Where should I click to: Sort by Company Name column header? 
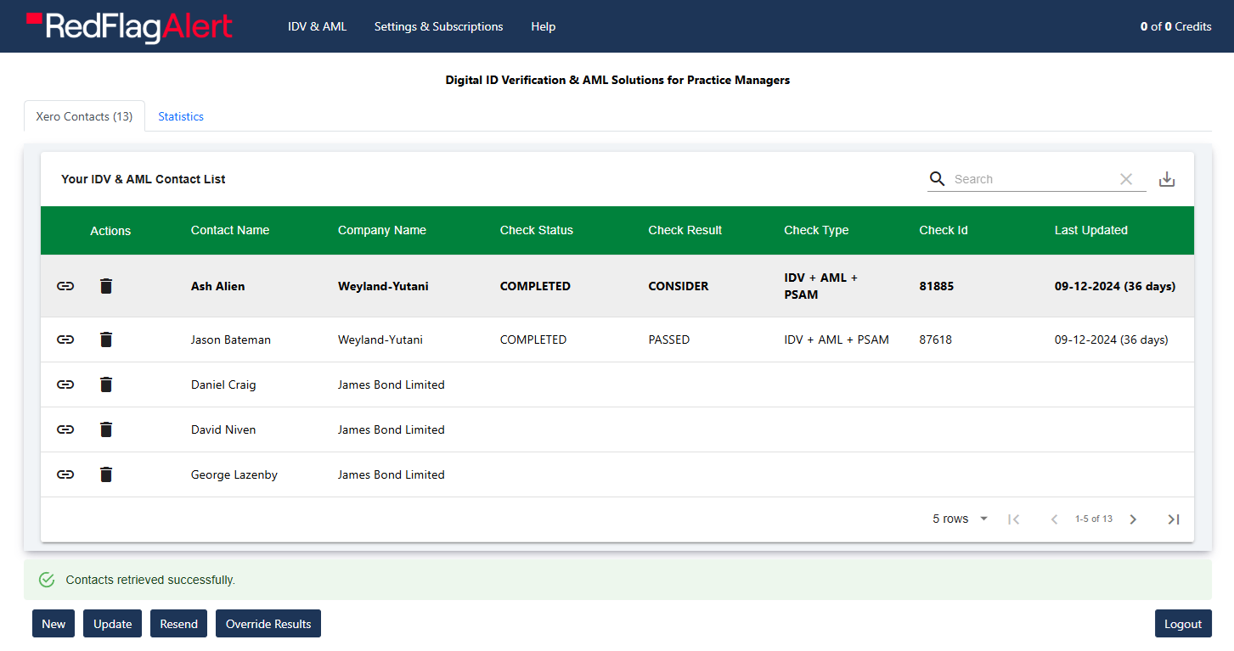[382, 230]
